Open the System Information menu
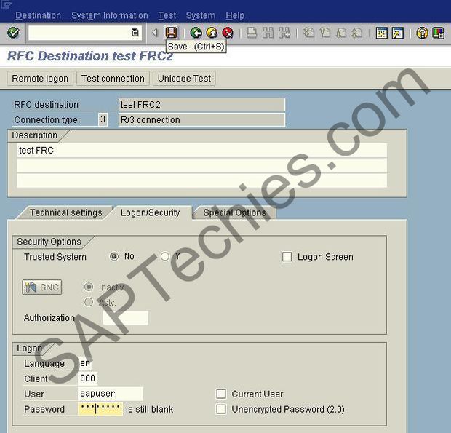The height and width of the screenshot is (433, 451). [x=110, y=15]
